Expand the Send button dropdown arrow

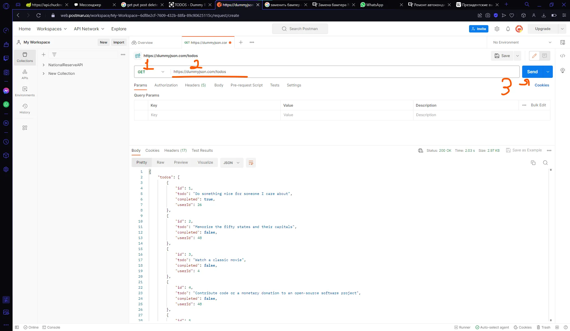coord(548,72)
